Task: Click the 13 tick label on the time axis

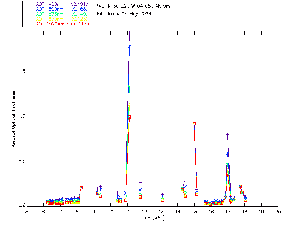Action: [x=161, y=211]
